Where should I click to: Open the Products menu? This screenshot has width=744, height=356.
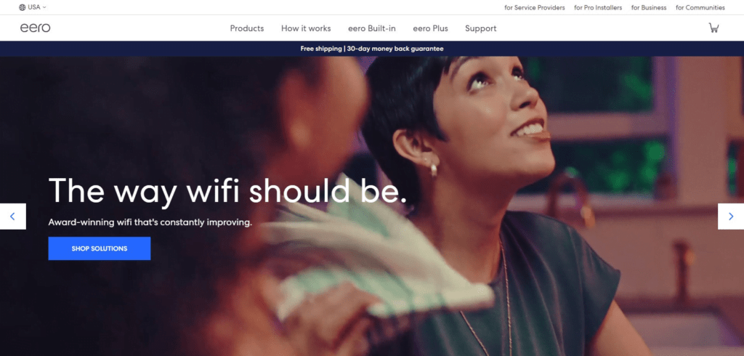[247, 28]
